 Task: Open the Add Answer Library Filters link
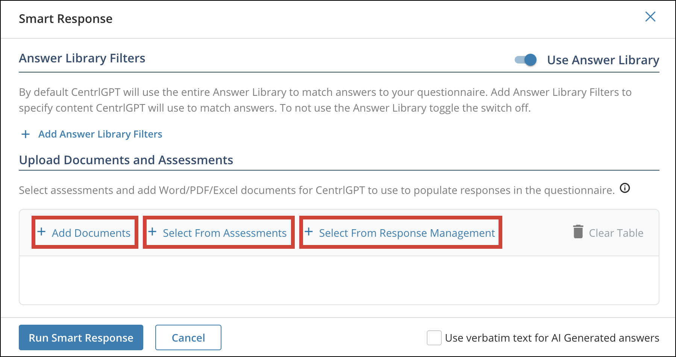[x=100, y=134]
